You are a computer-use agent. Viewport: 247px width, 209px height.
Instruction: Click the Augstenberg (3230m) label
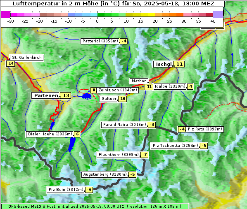(105, 174)
